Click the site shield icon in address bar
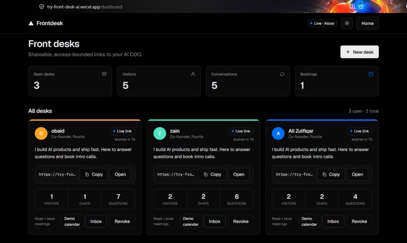Image resolution: width=407 pixels, height=243 pixels. tap(41, 7)
